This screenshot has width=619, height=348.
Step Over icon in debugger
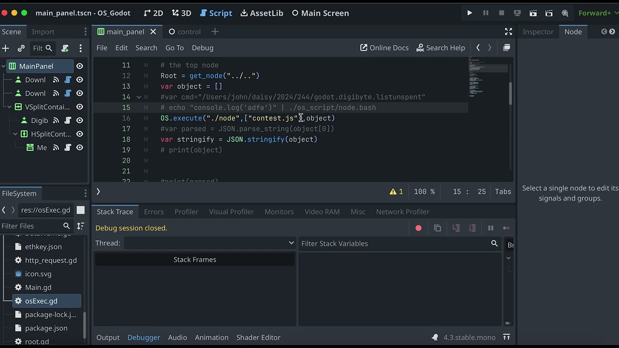(x=472, y=228)
